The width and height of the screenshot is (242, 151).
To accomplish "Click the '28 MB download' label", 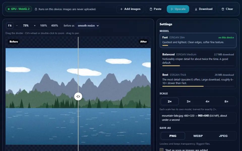I will pos(224,75).
